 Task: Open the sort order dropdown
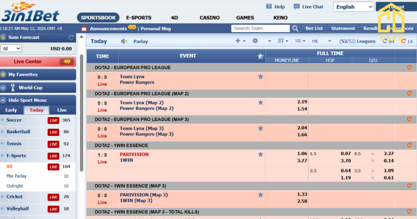tap(283, 41)
